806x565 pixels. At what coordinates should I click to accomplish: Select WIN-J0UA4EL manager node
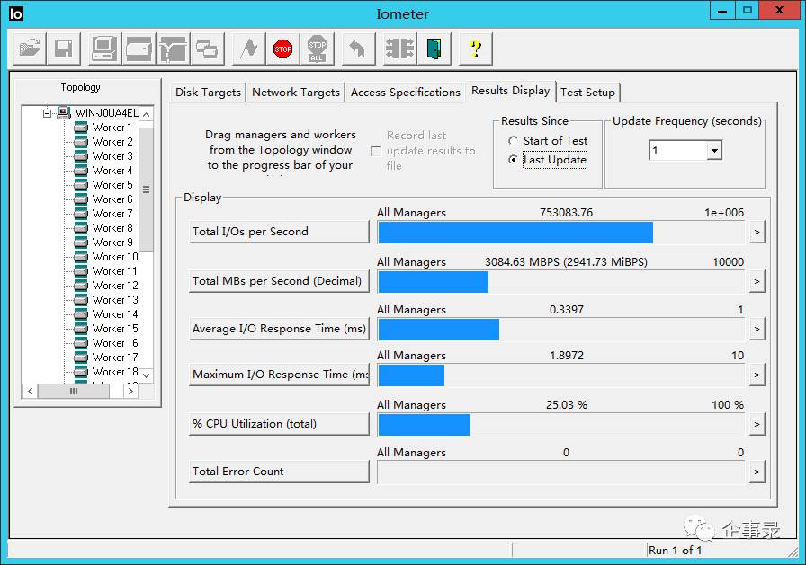106,113
